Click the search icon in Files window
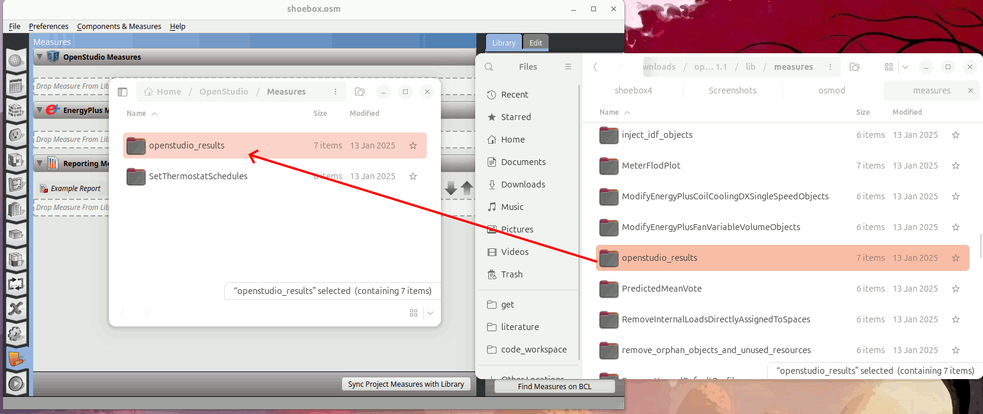This screenshot has width=983, height=414. pos(489,67)
